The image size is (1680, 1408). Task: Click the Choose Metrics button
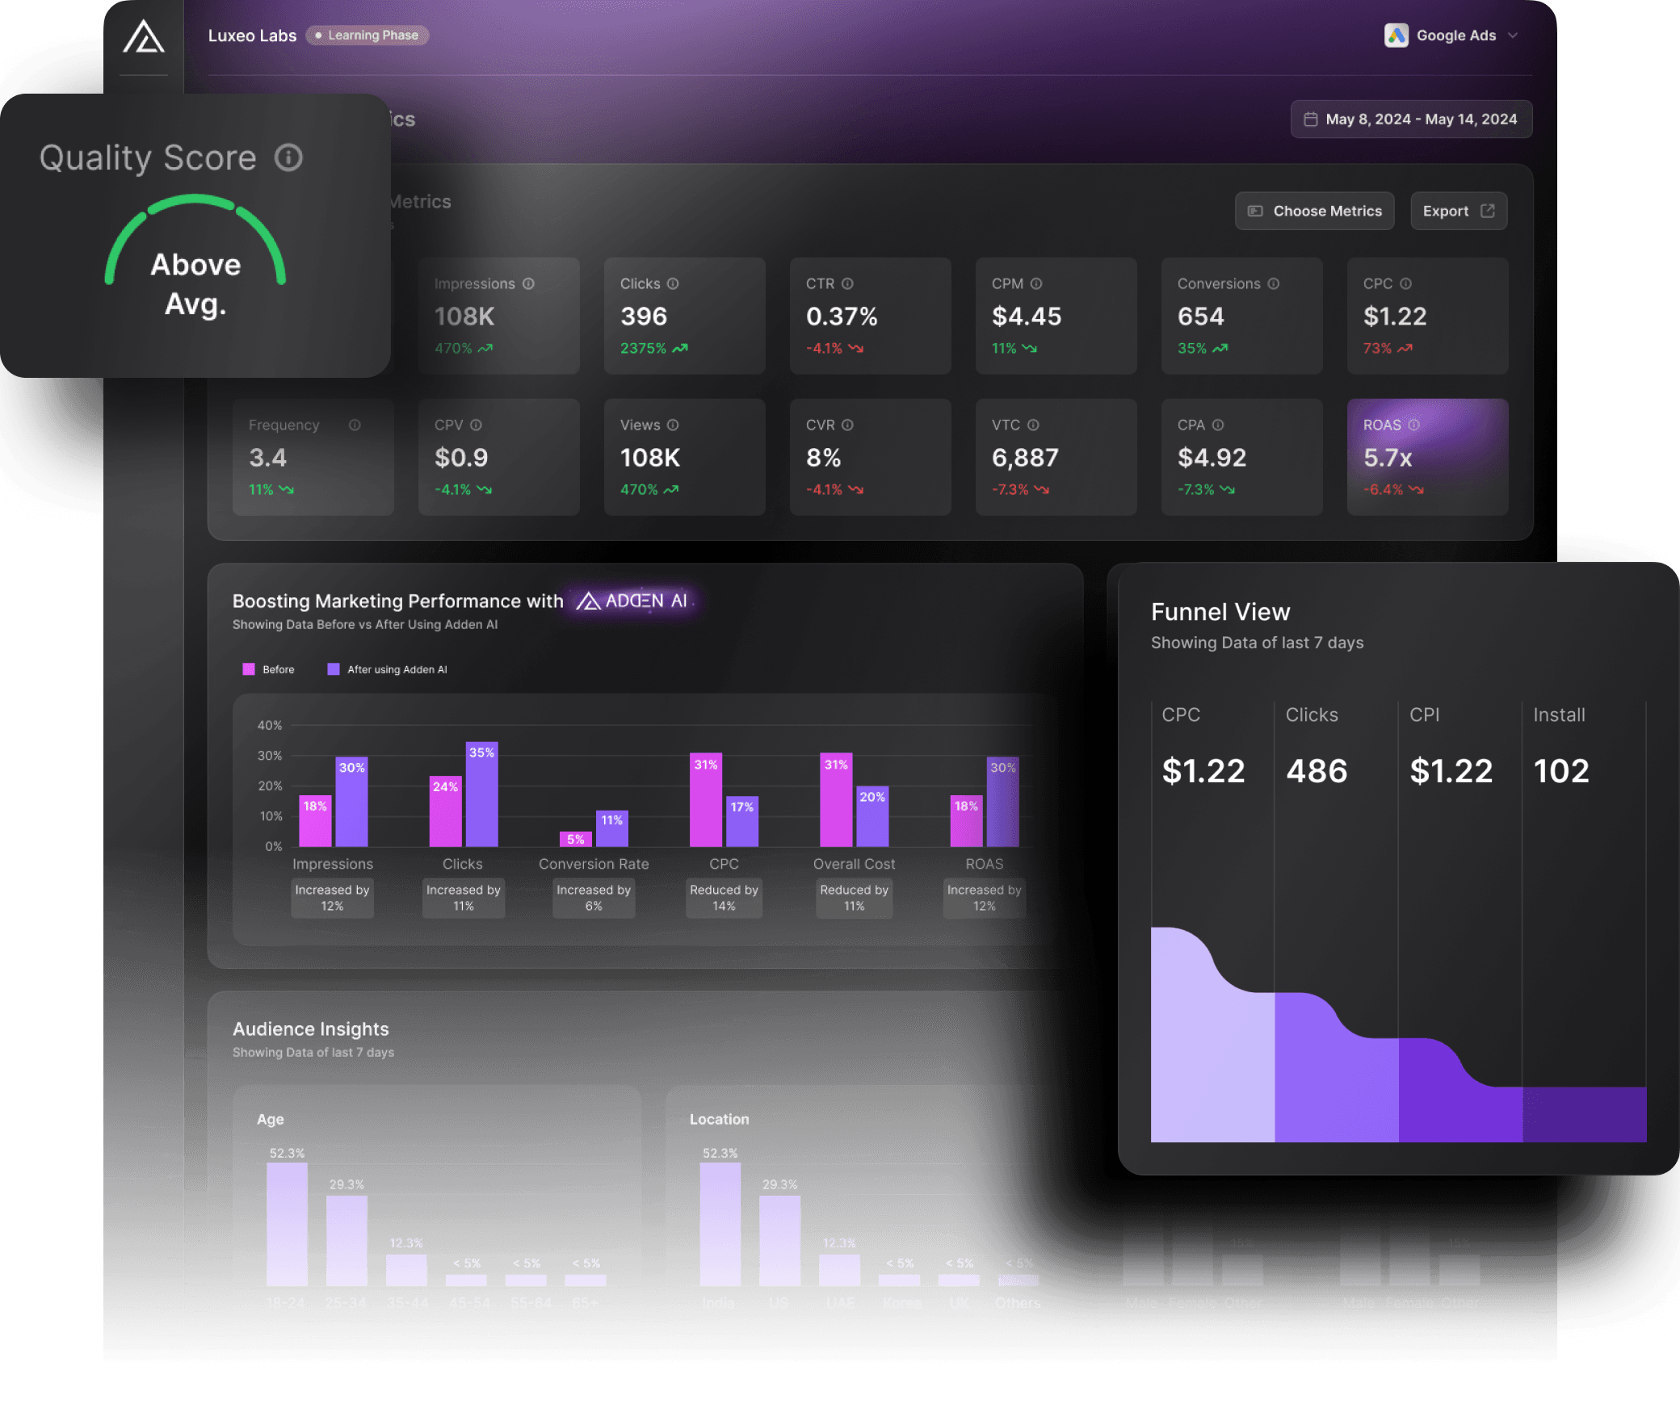coord(1314,211)
